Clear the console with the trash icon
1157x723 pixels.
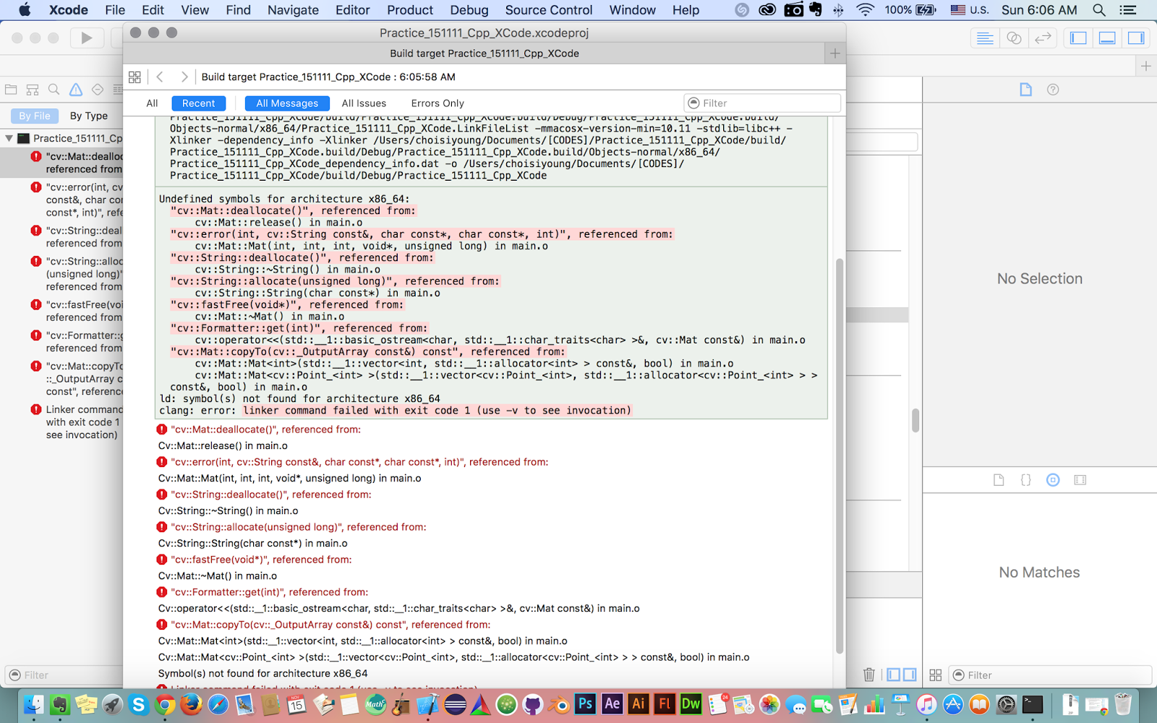click(869, 675)
